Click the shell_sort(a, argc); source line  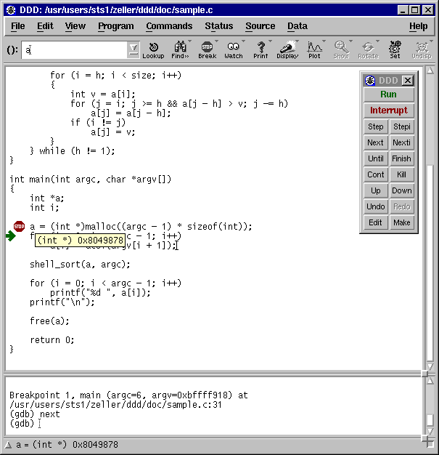(x=80, y=265)
